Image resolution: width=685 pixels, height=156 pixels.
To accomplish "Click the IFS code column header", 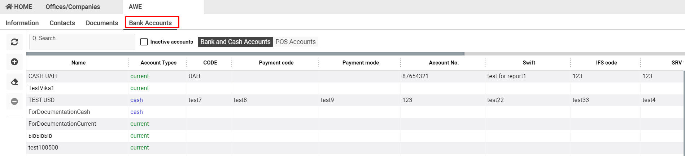I will click(x=606, y=63).
